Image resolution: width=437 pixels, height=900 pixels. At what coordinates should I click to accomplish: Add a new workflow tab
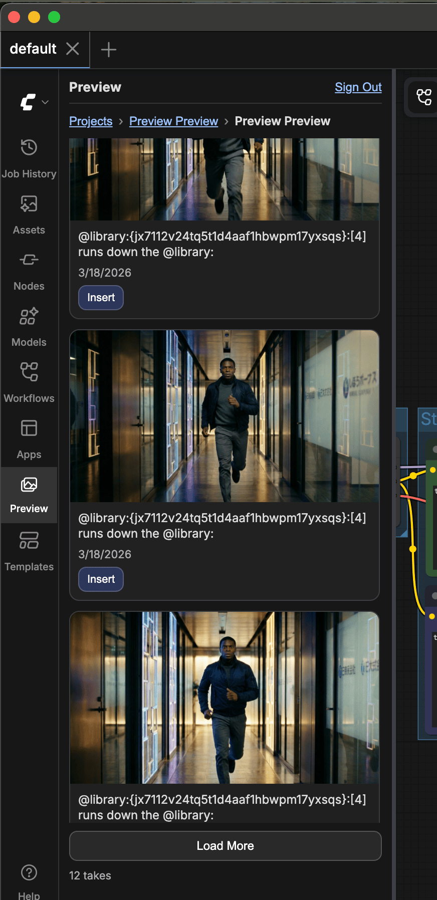coord(109,50)
